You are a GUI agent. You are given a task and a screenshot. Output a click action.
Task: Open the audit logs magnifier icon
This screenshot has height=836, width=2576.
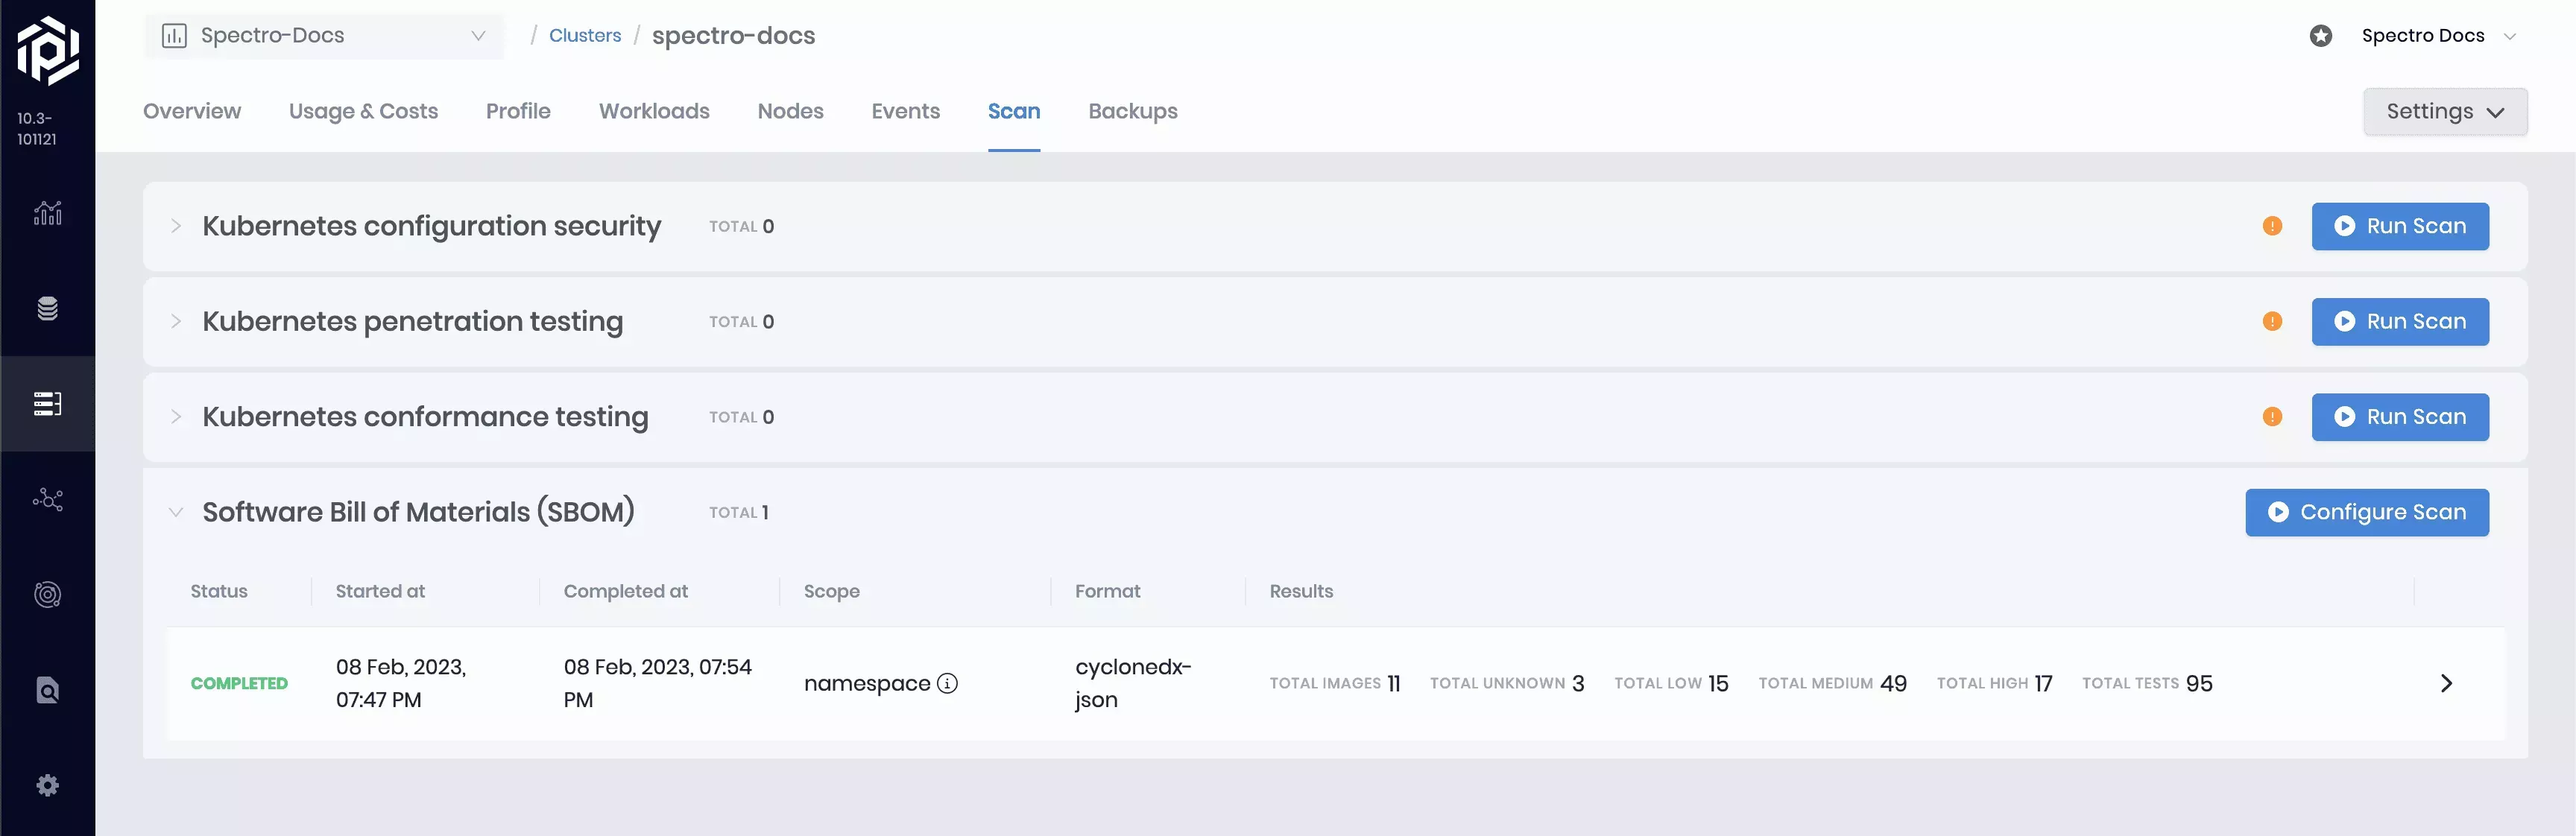47,690
